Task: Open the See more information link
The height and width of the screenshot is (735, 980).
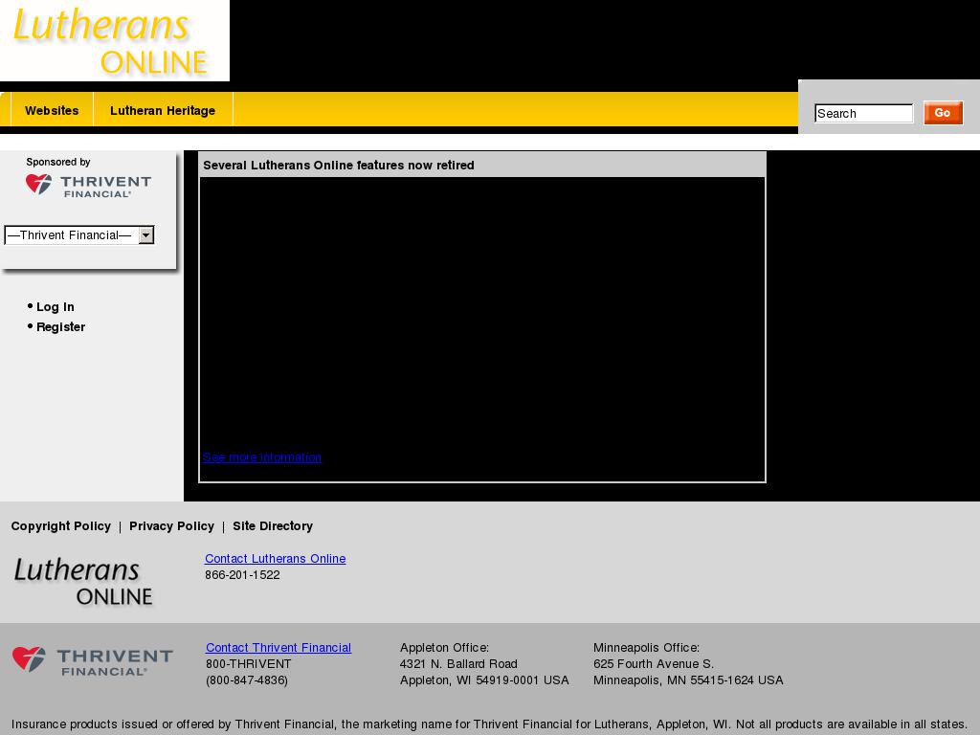Action: coord(262,457)
